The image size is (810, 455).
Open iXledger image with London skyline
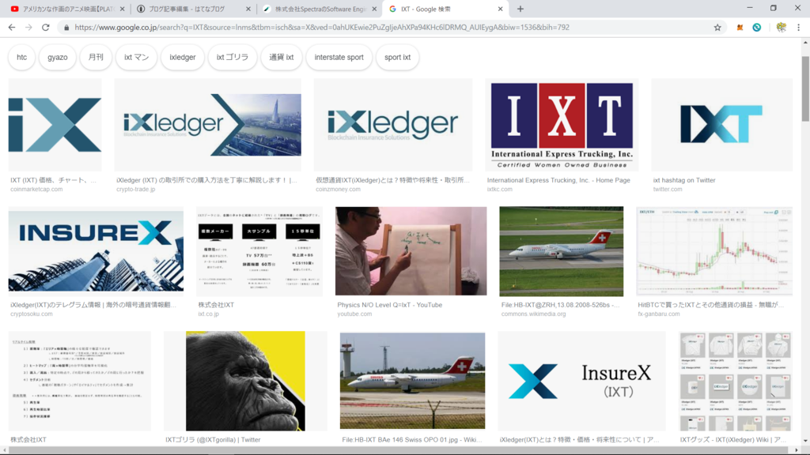click(x=208, y=125)
